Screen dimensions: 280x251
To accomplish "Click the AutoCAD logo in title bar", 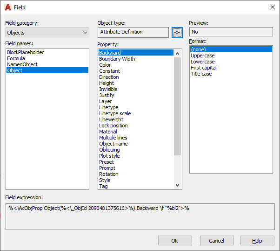I will point(8,7).
